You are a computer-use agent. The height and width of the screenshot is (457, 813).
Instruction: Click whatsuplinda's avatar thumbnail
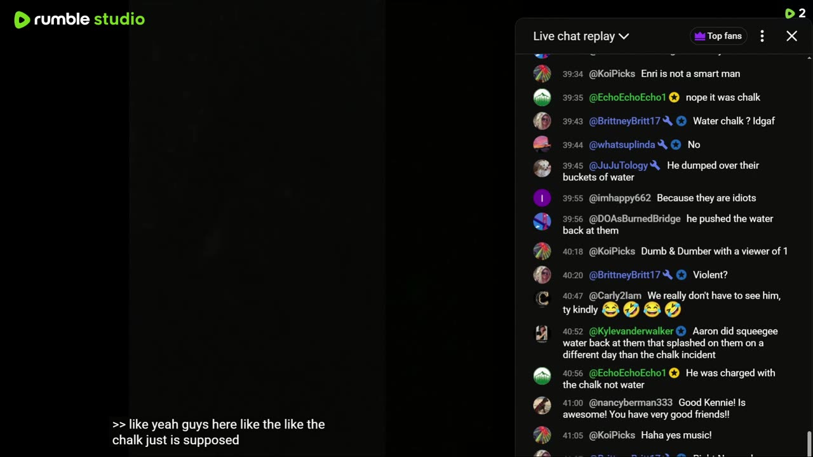pyautogui.click(x=542, y=144)
